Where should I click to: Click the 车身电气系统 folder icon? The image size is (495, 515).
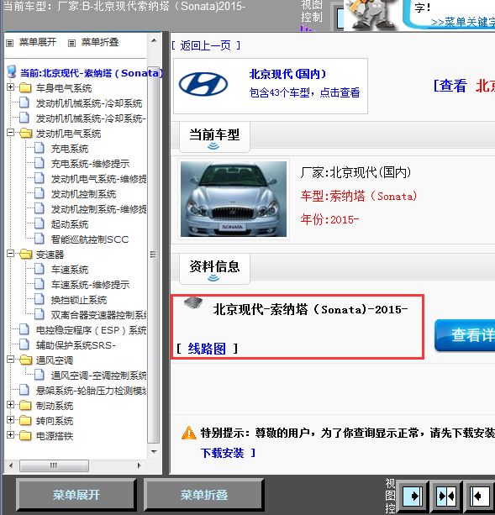tap(25, 87)
